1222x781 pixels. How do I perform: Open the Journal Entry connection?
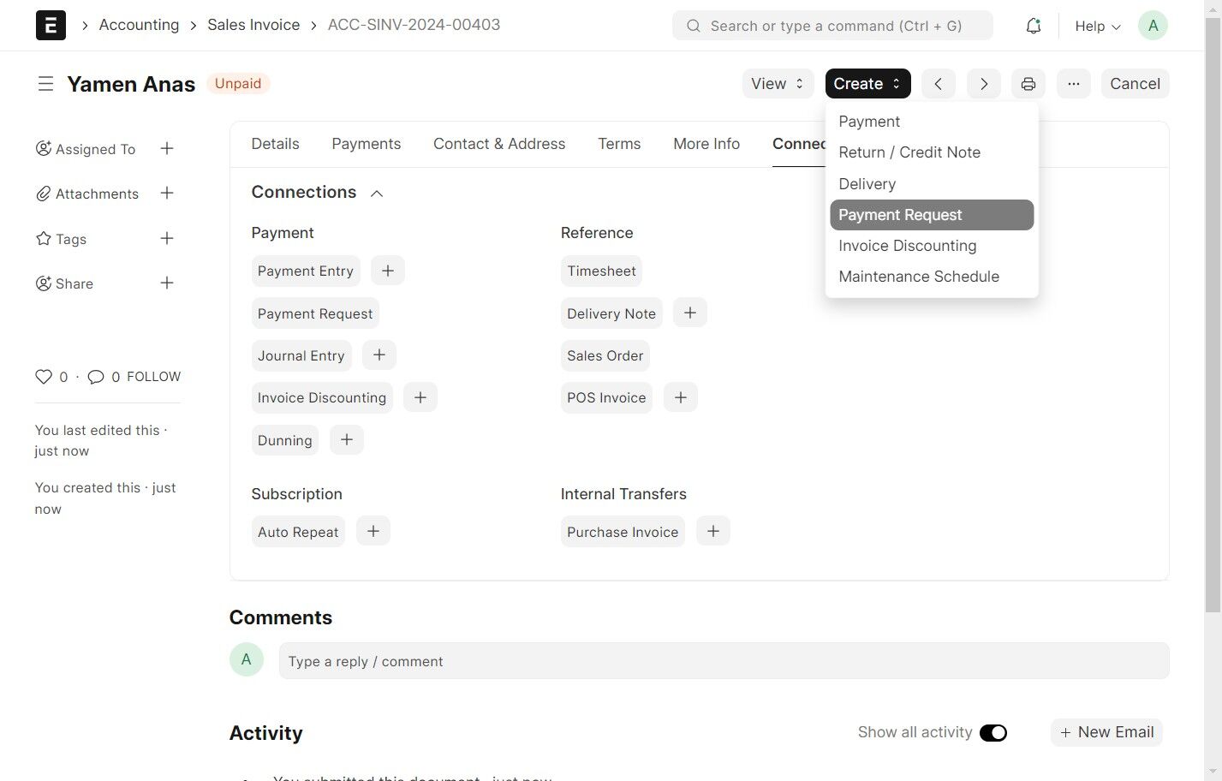(301, 355)
